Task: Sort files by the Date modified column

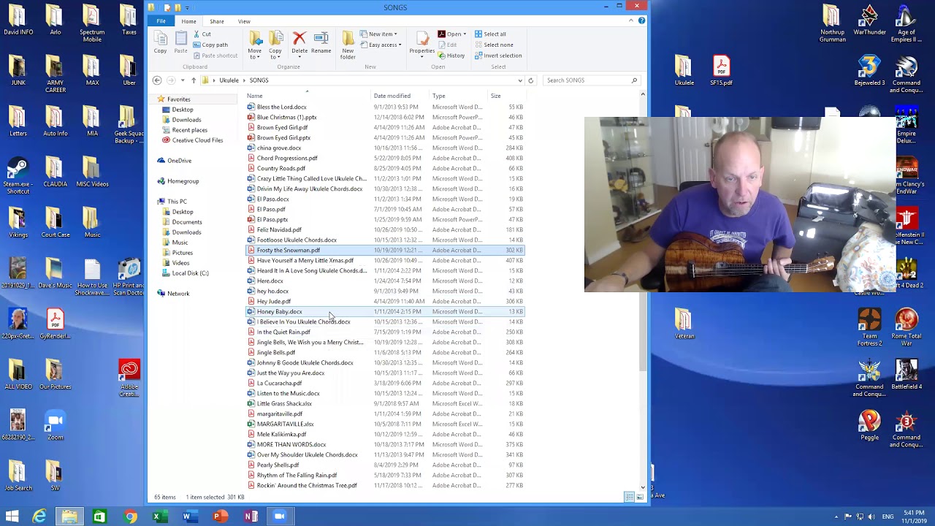Action: tap(400, 96)
